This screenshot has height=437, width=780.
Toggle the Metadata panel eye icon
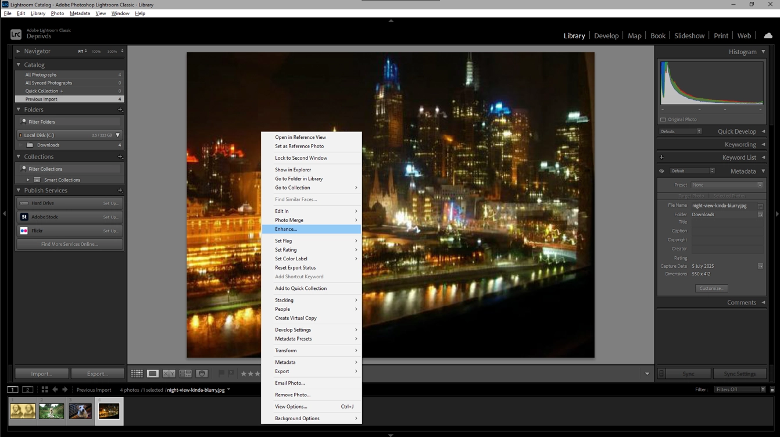tap(661, 171)
